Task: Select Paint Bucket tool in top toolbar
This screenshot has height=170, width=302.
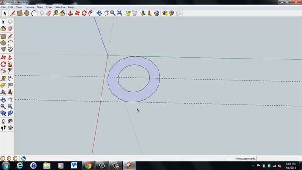Action: click(62, 13)
